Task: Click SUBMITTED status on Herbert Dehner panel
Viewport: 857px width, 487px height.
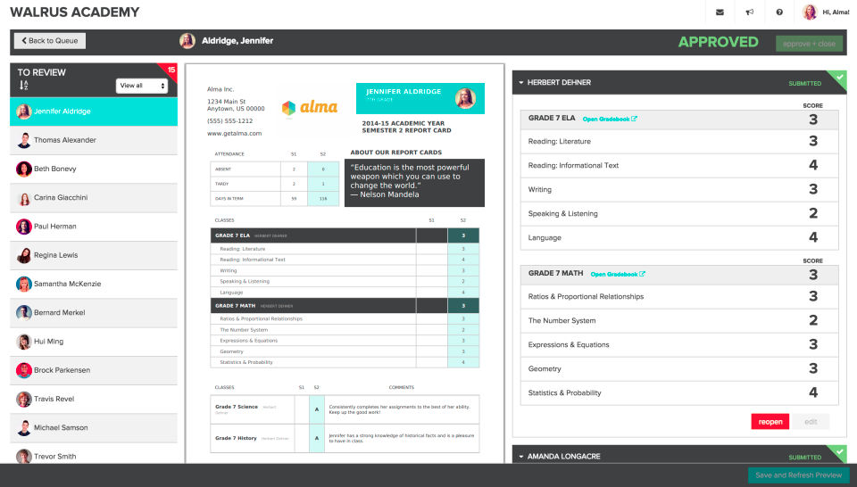Action: point(804,84)
